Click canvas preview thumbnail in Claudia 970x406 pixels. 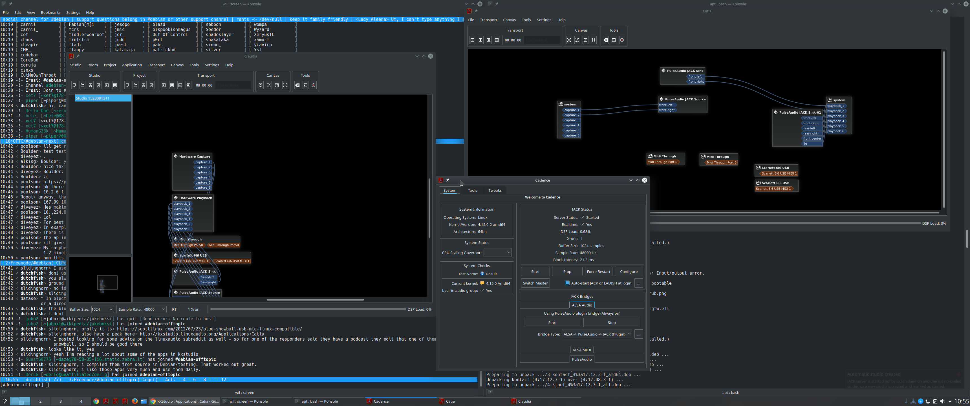point(100,279)
